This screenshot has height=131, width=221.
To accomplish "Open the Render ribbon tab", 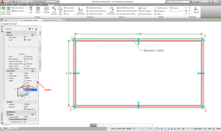I will pyautogui.click(x=31, y=4).
